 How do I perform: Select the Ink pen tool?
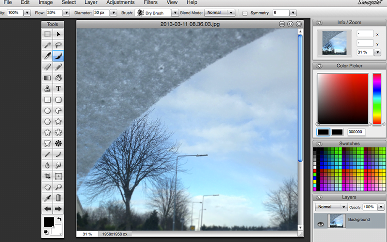tap(47, 56)
